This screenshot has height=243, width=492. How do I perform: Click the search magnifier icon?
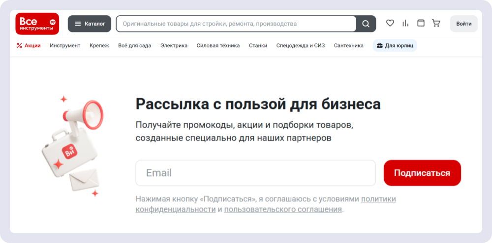(x=366, y=24)
